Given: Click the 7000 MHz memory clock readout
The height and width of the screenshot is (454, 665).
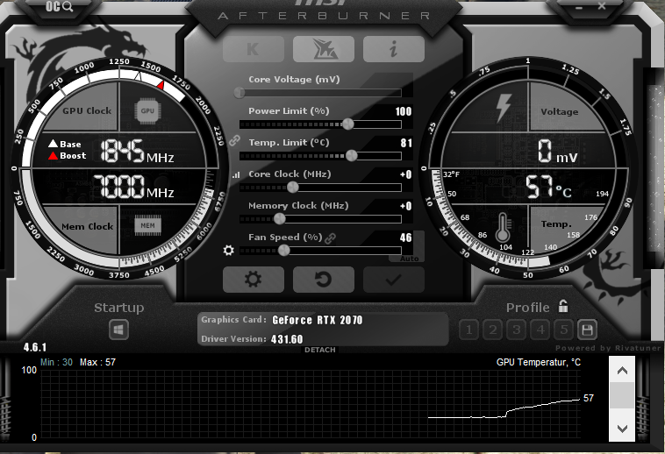Looking at the screenshot, I should (x=133, y=187).
